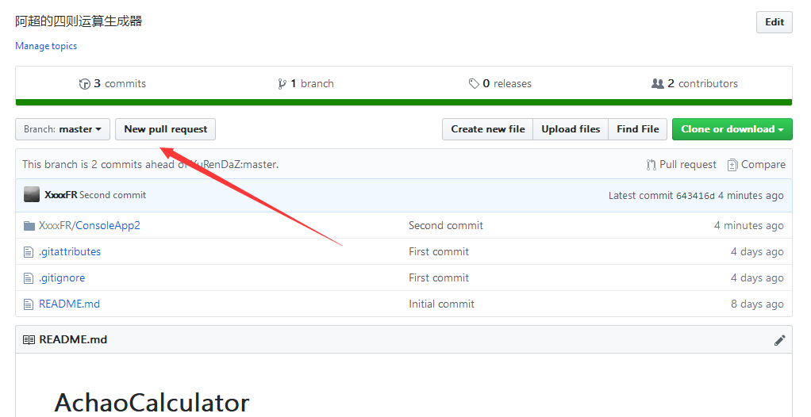Expand the Clone or download menu
This screenshot has height=417, width=811.
click(732, 129)
